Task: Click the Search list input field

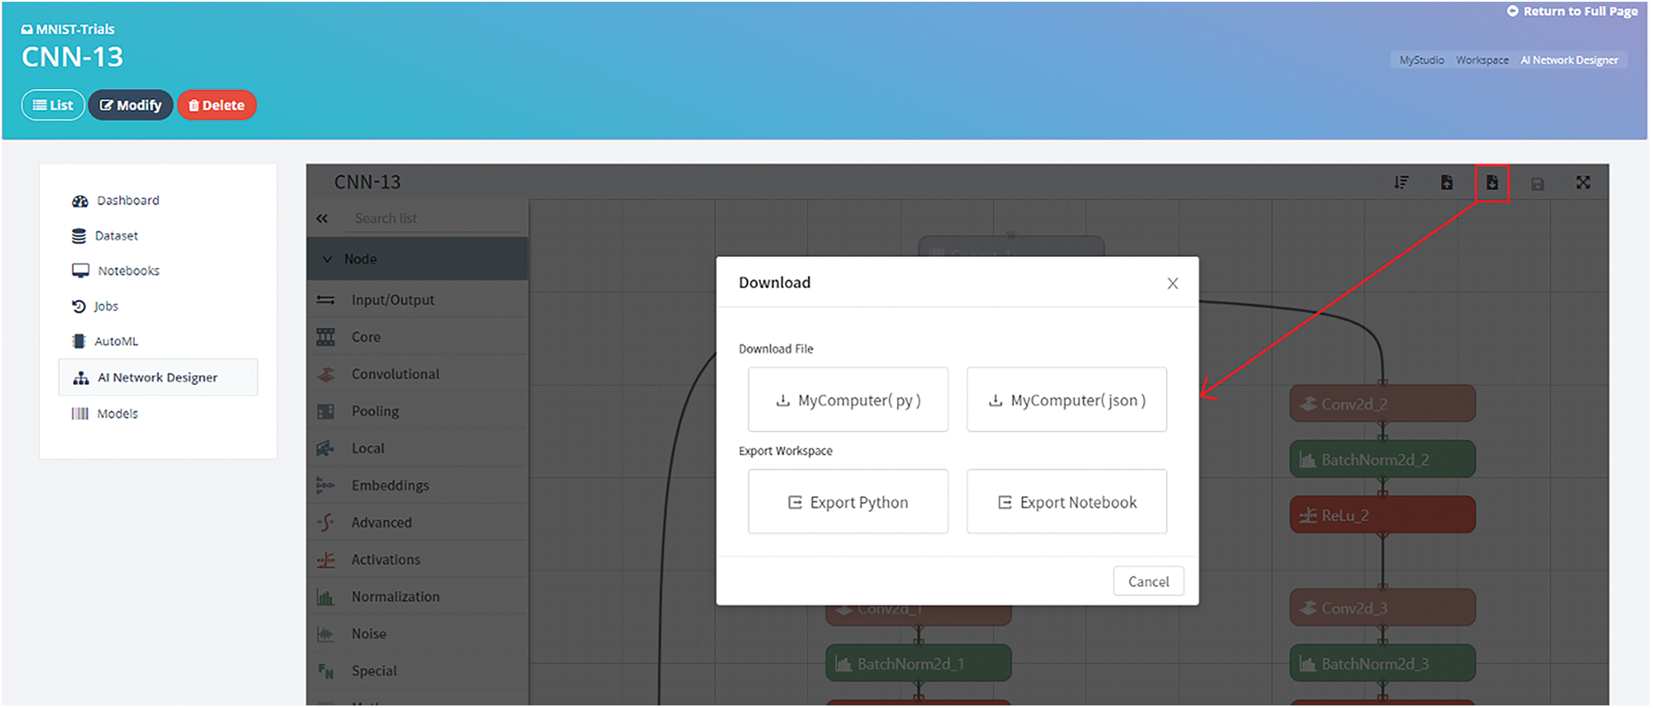Action: click(x=433, y=219)
